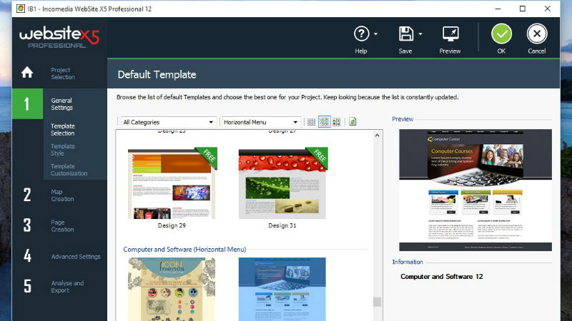This screenshot has width=572, height=321.
Task: Open Map Creation label in sidebar
Action: pyautogui.click(x=62, y=195)
